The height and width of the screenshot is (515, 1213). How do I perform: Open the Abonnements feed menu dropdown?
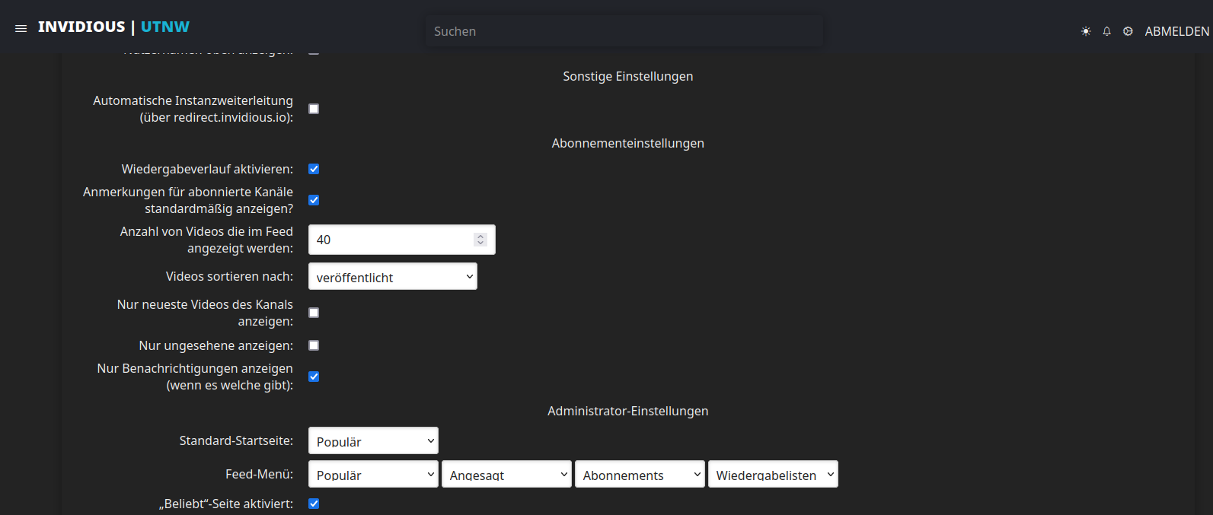click(x=640, y=475)
